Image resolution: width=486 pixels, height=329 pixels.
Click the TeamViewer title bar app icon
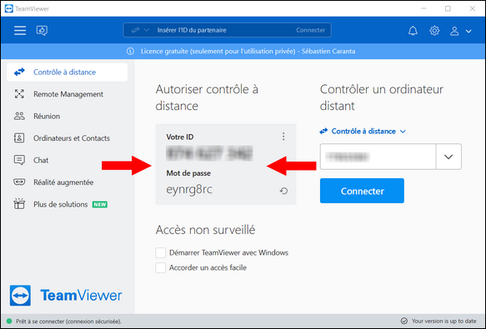9,8
